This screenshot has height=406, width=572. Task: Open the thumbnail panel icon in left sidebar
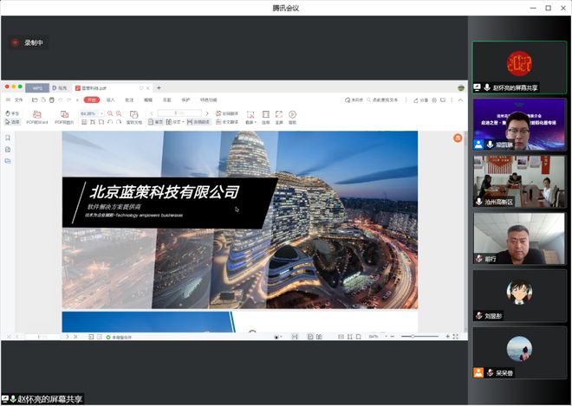point(8,150)
